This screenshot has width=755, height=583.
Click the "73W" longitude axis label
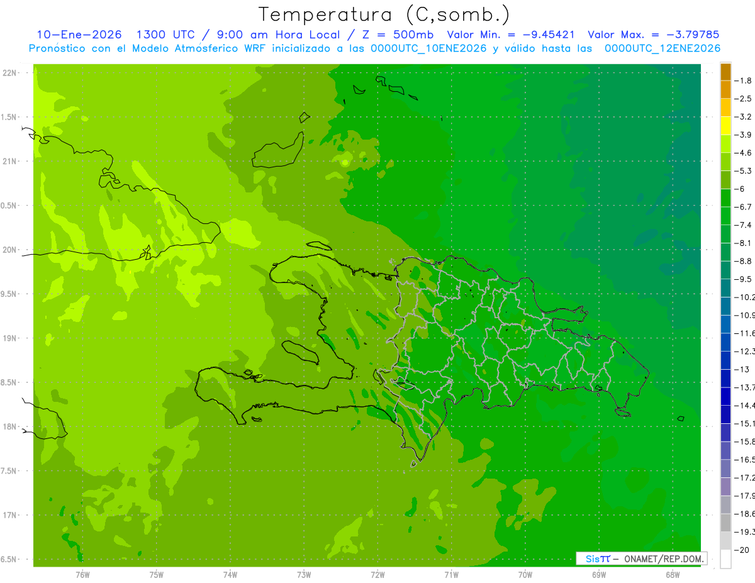coord(304,575)
